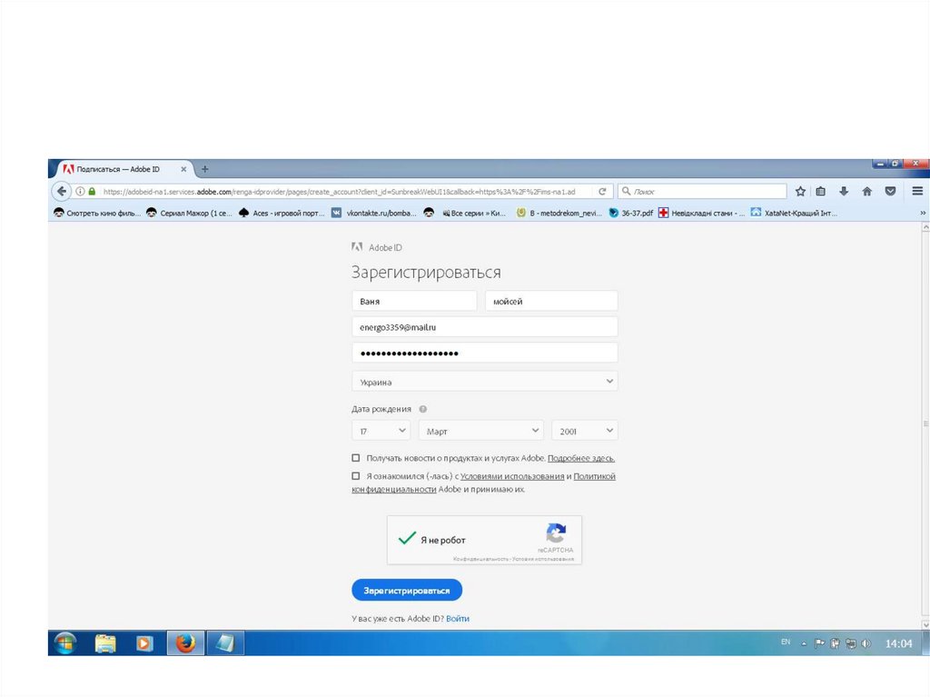Open the 36-37.pdf bookmark

(631, 214)
